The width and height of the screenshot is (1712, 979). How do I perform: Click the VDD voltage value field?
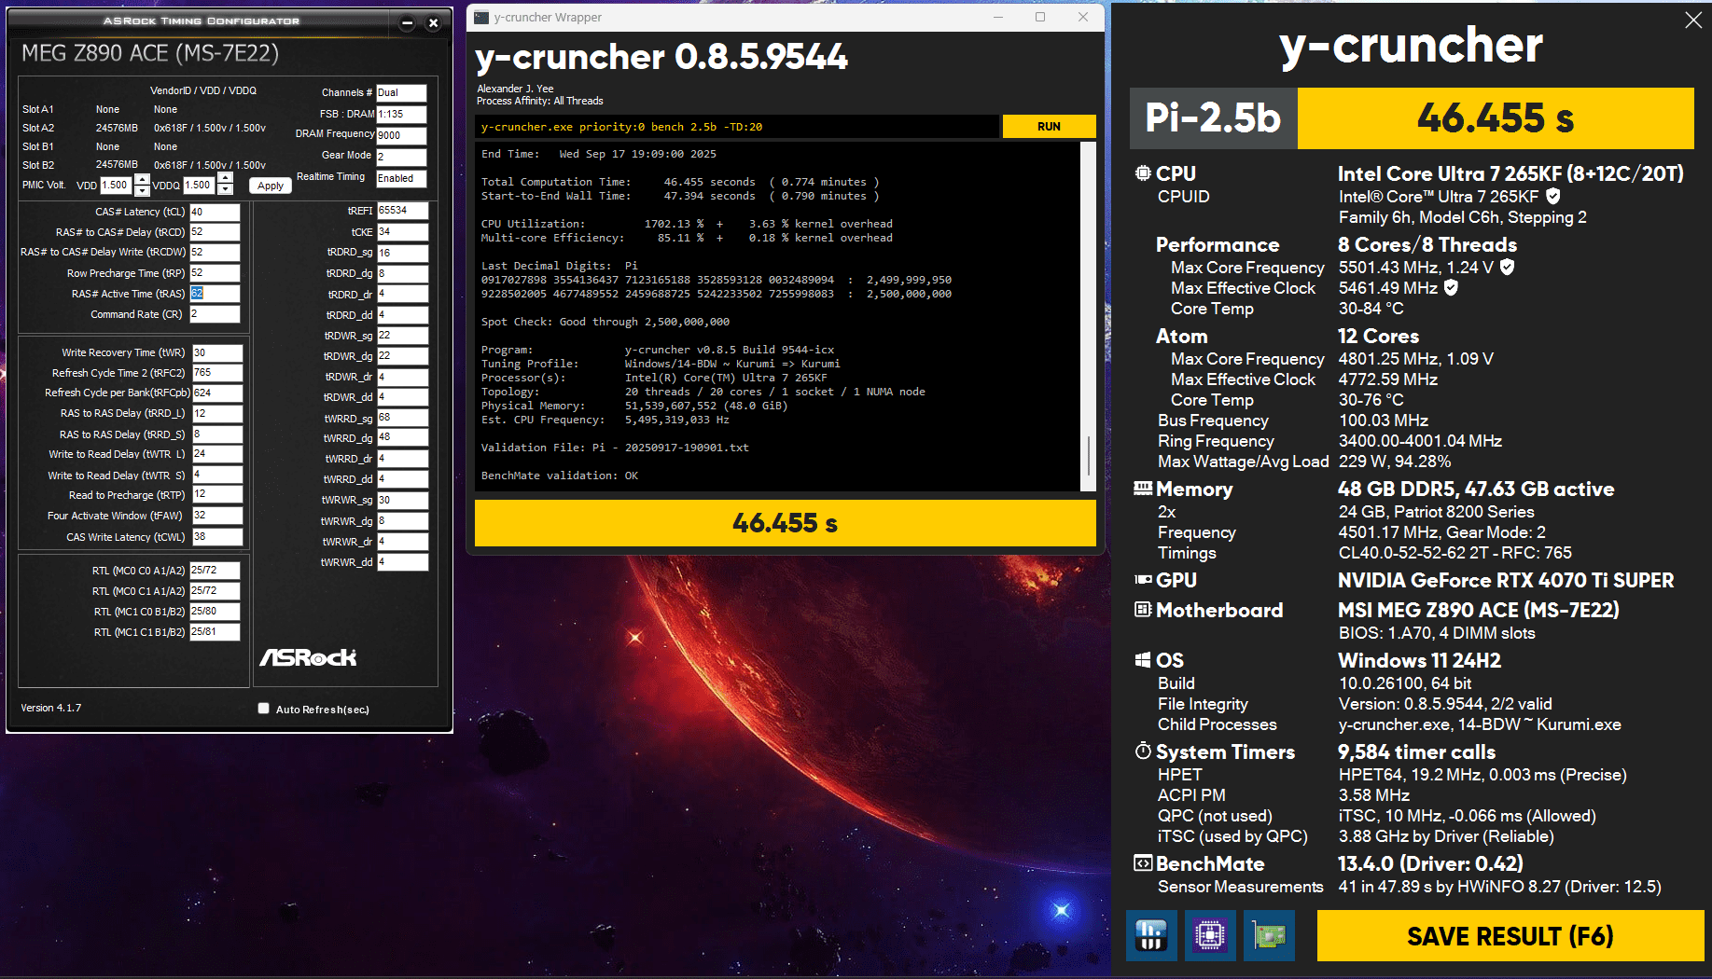[x=117, y=186]
